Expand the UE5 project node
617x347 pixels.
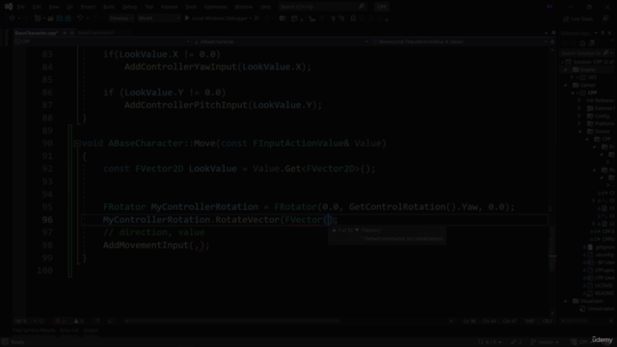(x=573, y=77)
